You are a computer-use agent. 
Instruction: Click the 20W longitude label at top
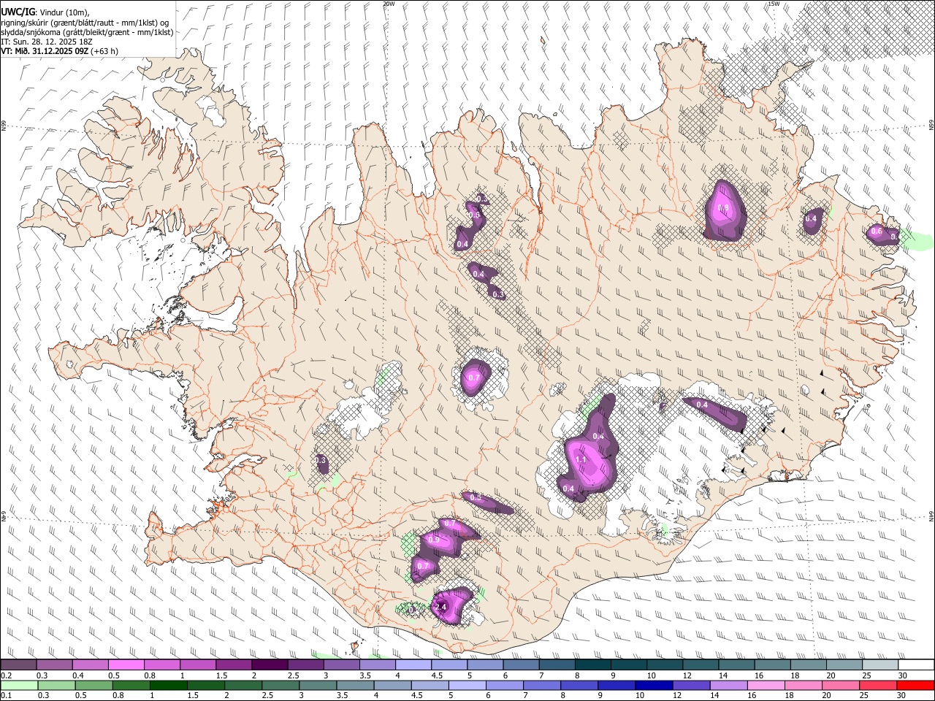pyautogui.click(x=389, y=4)
